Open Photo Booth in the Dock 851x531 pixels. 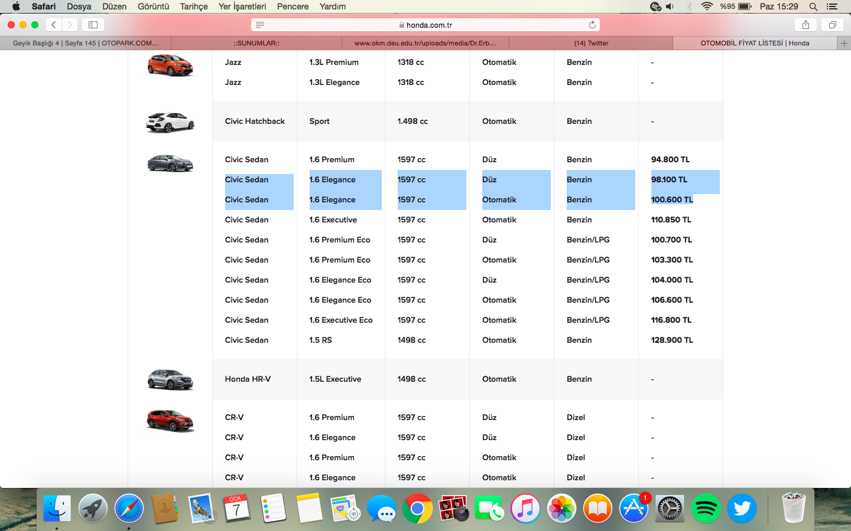(x=453, y=508)
